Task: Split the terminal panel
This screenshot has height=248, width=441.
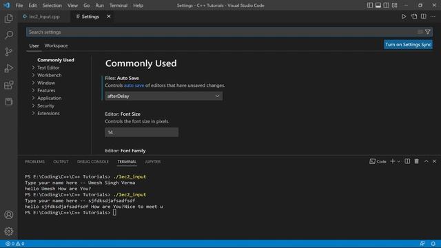Action: pos(407,161)
